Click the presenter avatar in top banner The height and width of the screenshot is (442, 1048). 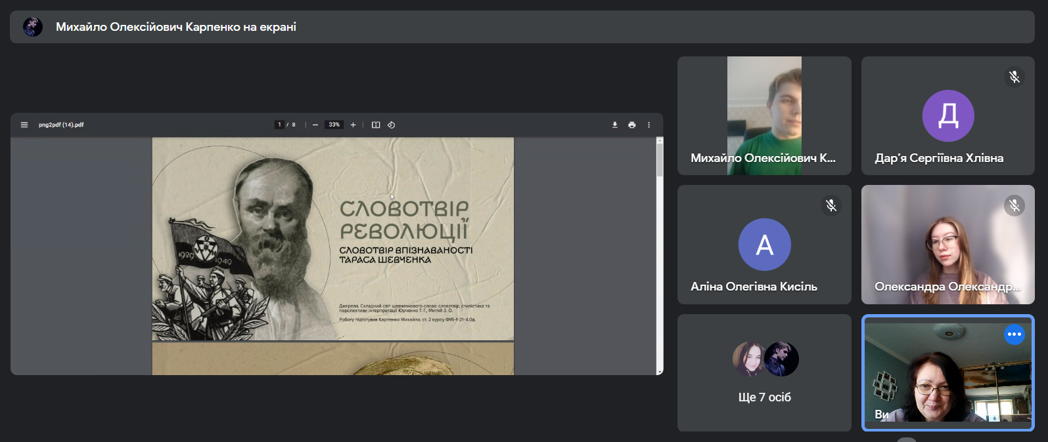pyautogui.click(x=33, y=27)
